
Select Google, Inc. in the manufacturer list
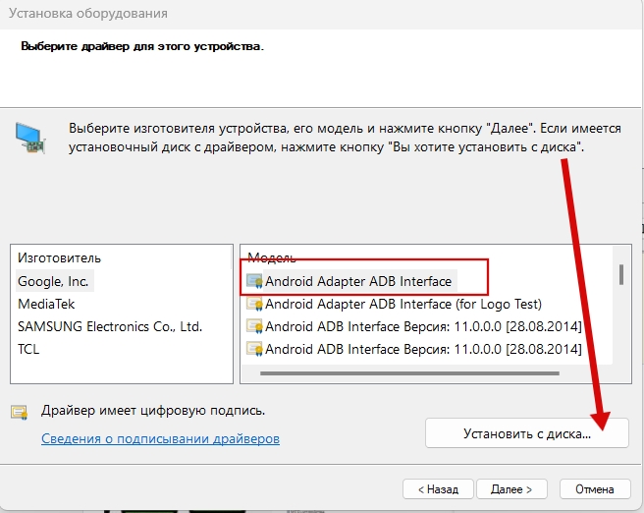pyautogui.click(x=53, y=281)
